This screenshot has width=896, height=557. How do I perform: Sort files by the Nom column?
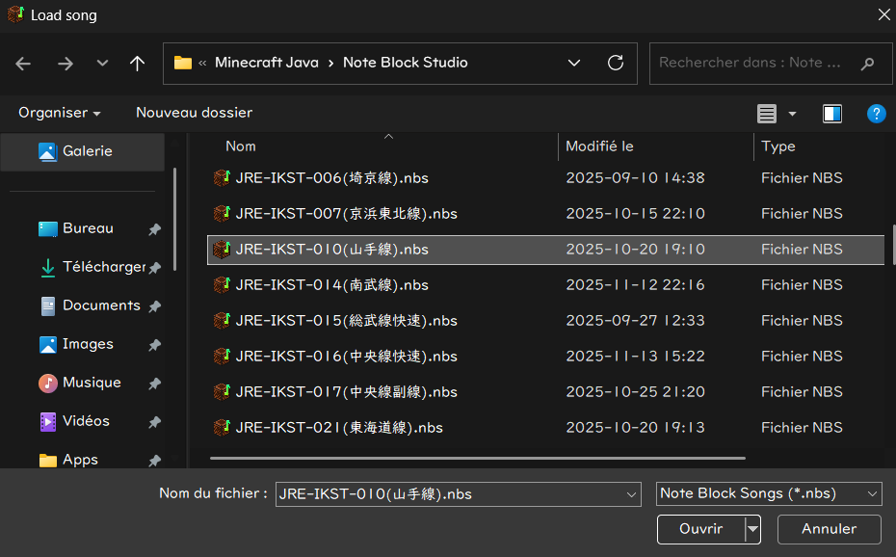pyautogui.click(x=241, y=146)
